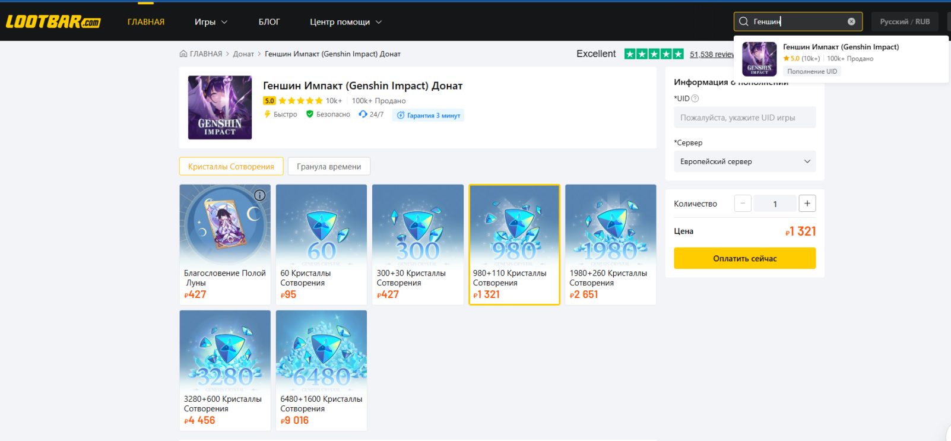The width and height of the screenshot is (951, 441).
Task: Click the 24/7 headset support icon
Action: 363,115
